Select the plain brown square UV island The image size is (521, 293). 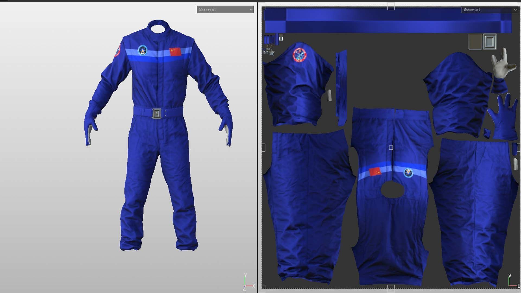pos(475,42)
